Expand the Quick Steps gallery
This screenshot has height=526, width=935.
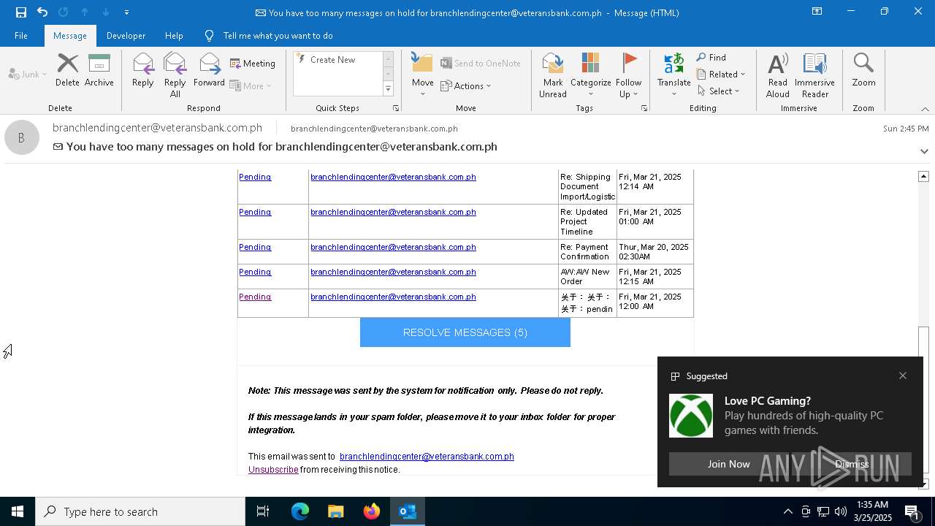pyautogui.click(x=388, y=88)
